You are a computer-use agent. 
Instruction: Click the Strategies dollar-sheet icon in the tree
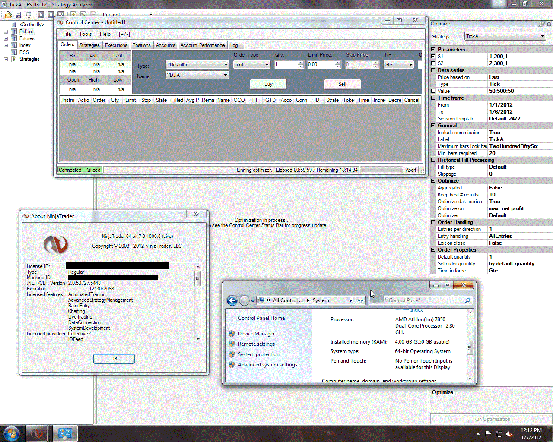pyautogui.click(x=14, y=59)
